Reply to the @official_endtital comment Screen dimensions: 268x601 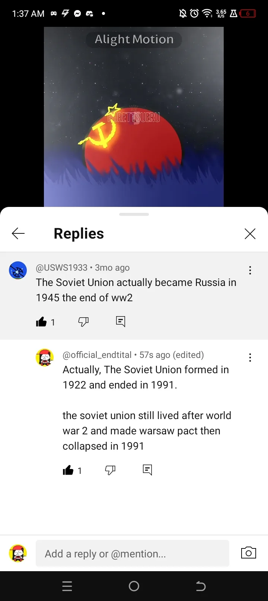click(x=147, y=470)
